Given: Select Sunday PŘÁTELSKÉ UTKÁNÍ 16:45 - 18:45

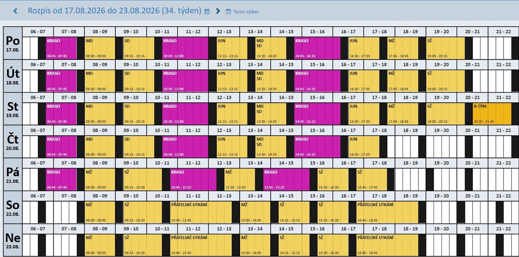Looking at the screenshot, I should [387, 245].
